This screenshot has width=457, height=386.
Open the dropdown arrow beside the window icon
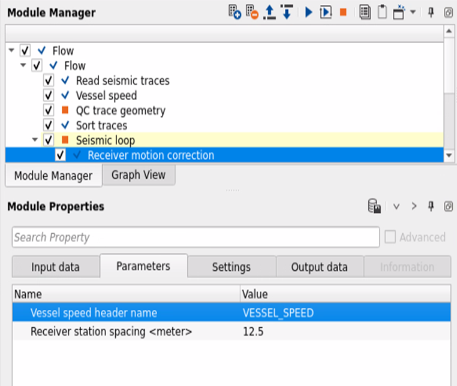(x=413, y=12)
